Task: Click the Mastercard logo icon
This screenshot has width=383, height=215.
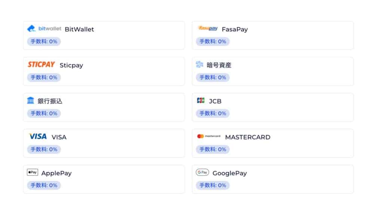Action: (209, 136)
